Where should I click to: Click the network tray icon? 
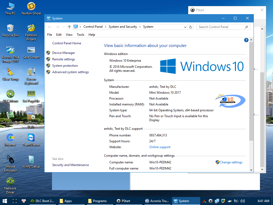point(217,201)
